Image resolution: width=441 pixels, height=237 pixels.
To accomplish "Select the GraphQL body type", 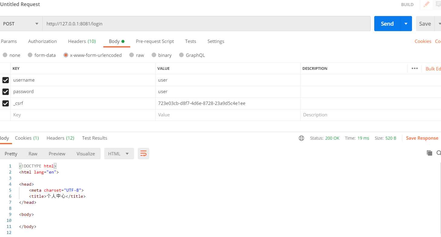I will click(192, 55).
